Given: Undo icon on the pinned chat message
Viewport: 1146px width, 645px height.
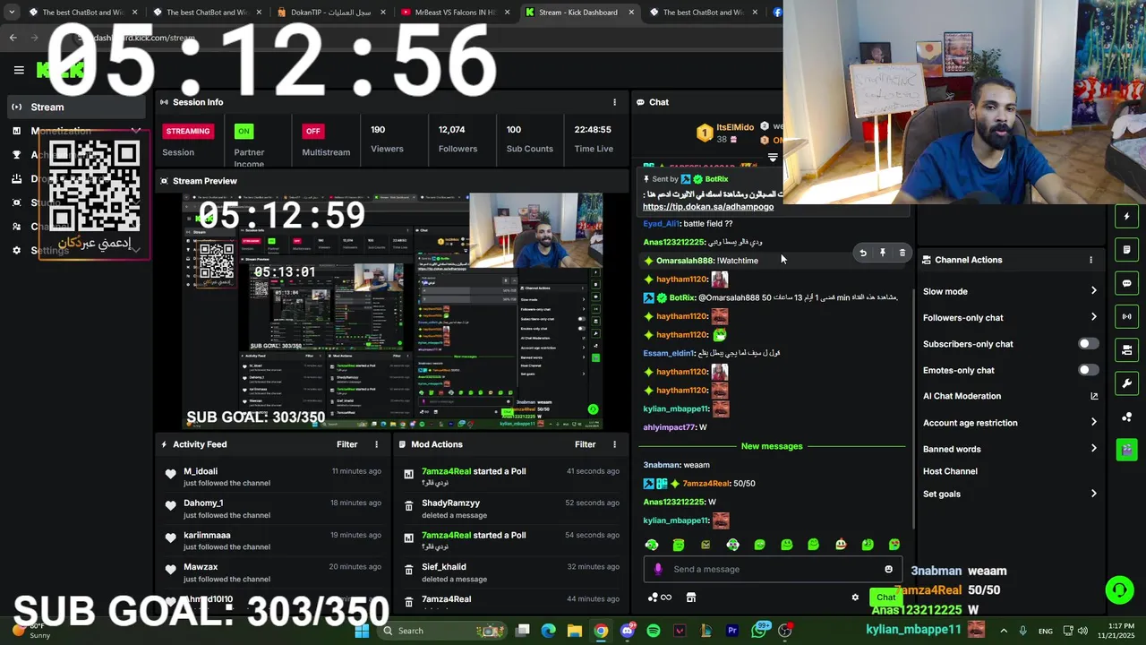Looking at the screenshot, I should [863, 254].
